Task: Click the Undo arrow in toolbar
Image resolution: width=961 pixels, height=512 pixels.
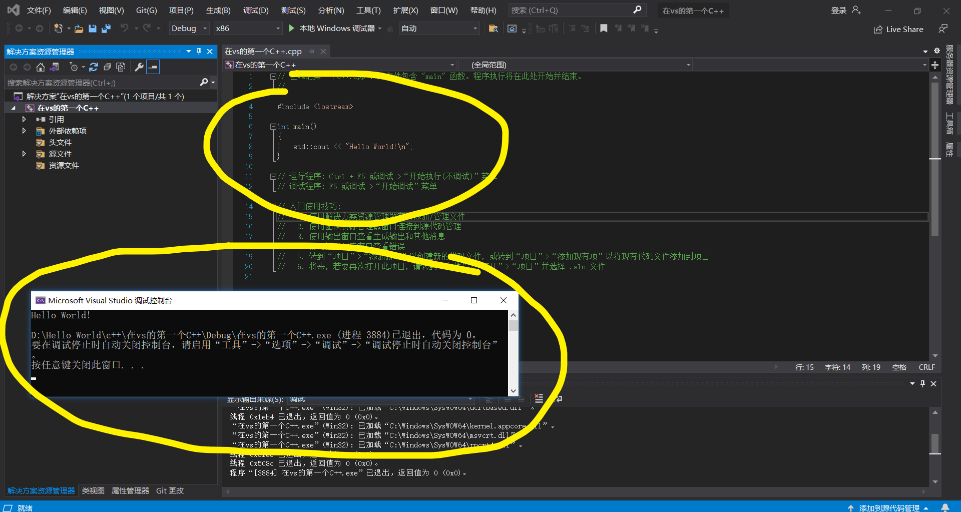Action: click(125, 29)
